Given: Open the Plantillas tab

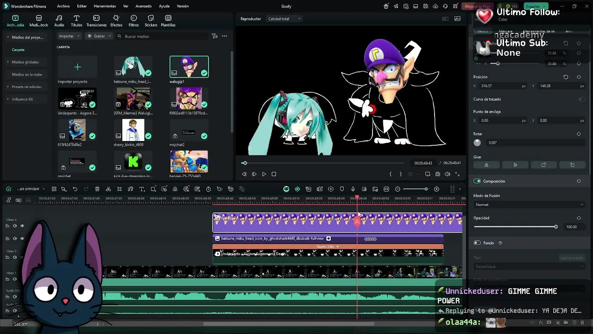Looking at the screenshot, I should point(168,21).
